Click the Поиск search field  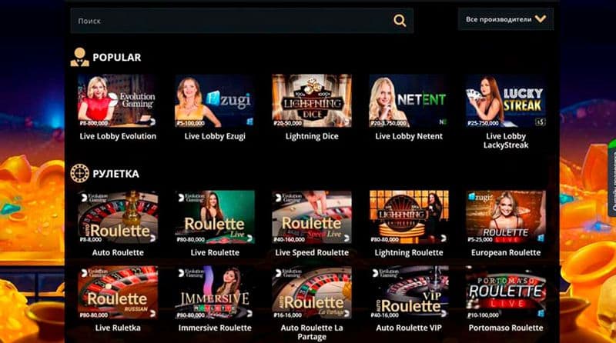click(x=242, y=21)
